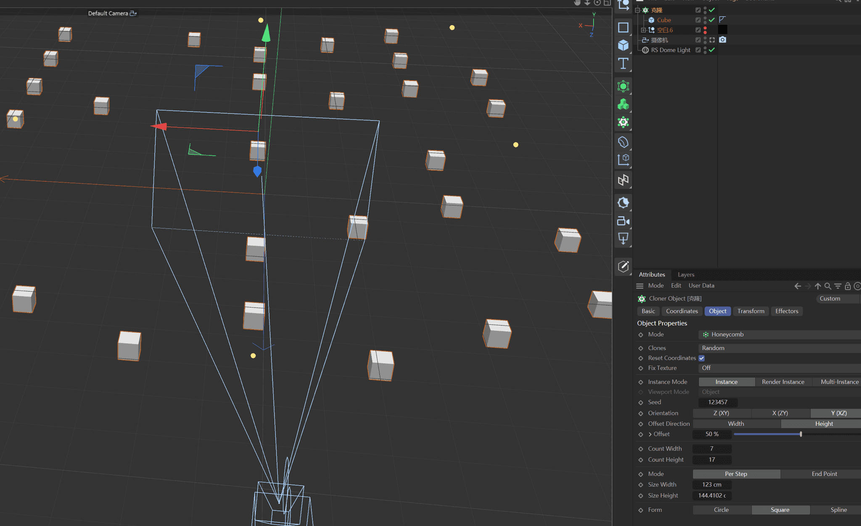The image size is (861, 526).
Task: Select RS Dome Light in object tree
Action: 671,50
